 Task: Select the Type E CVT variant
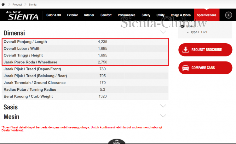point(199,32)
